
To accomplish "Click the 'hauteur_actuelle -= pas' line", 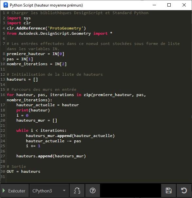I will pyautogui.click(x=53, y=141).
